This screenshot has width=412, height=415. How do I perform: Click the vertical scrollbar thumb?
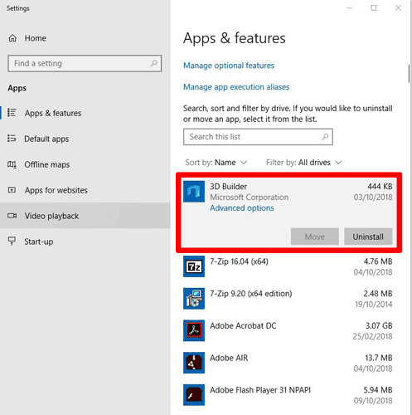point(410,74)
